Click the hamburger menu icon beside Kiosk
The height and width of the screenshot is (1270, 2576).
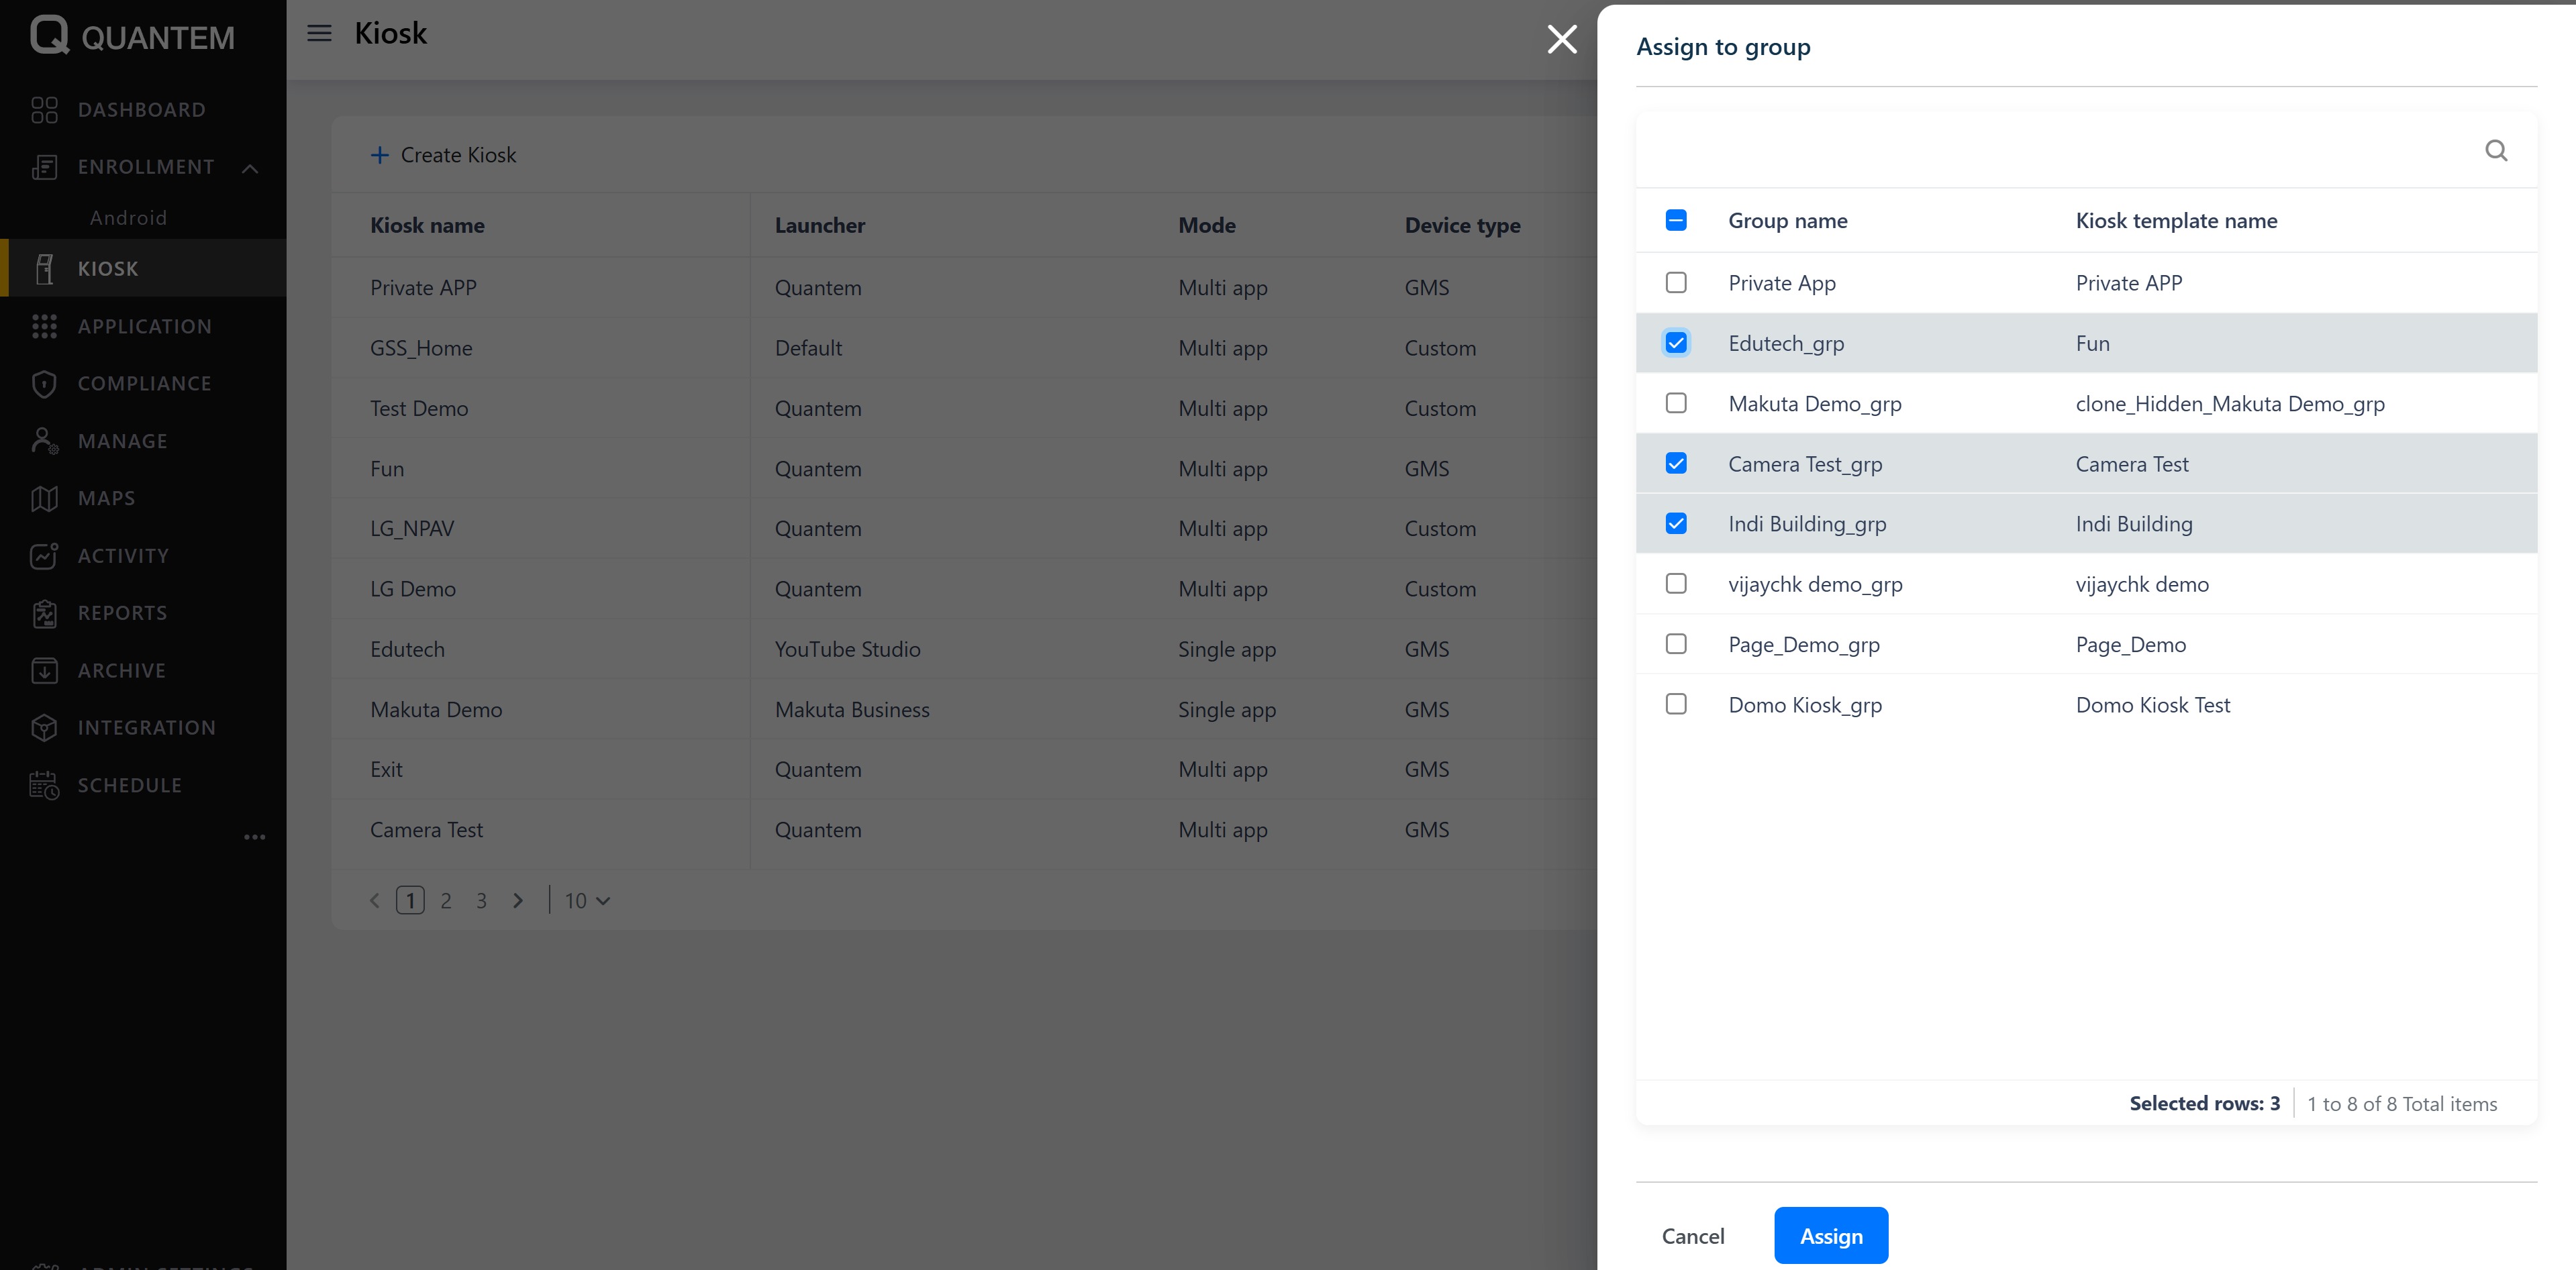click(319, 34)
